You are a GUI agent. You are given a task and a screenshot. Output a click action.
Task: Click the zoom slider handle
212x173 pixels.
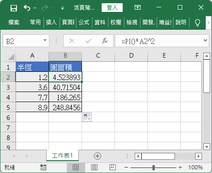pos(153,168)
